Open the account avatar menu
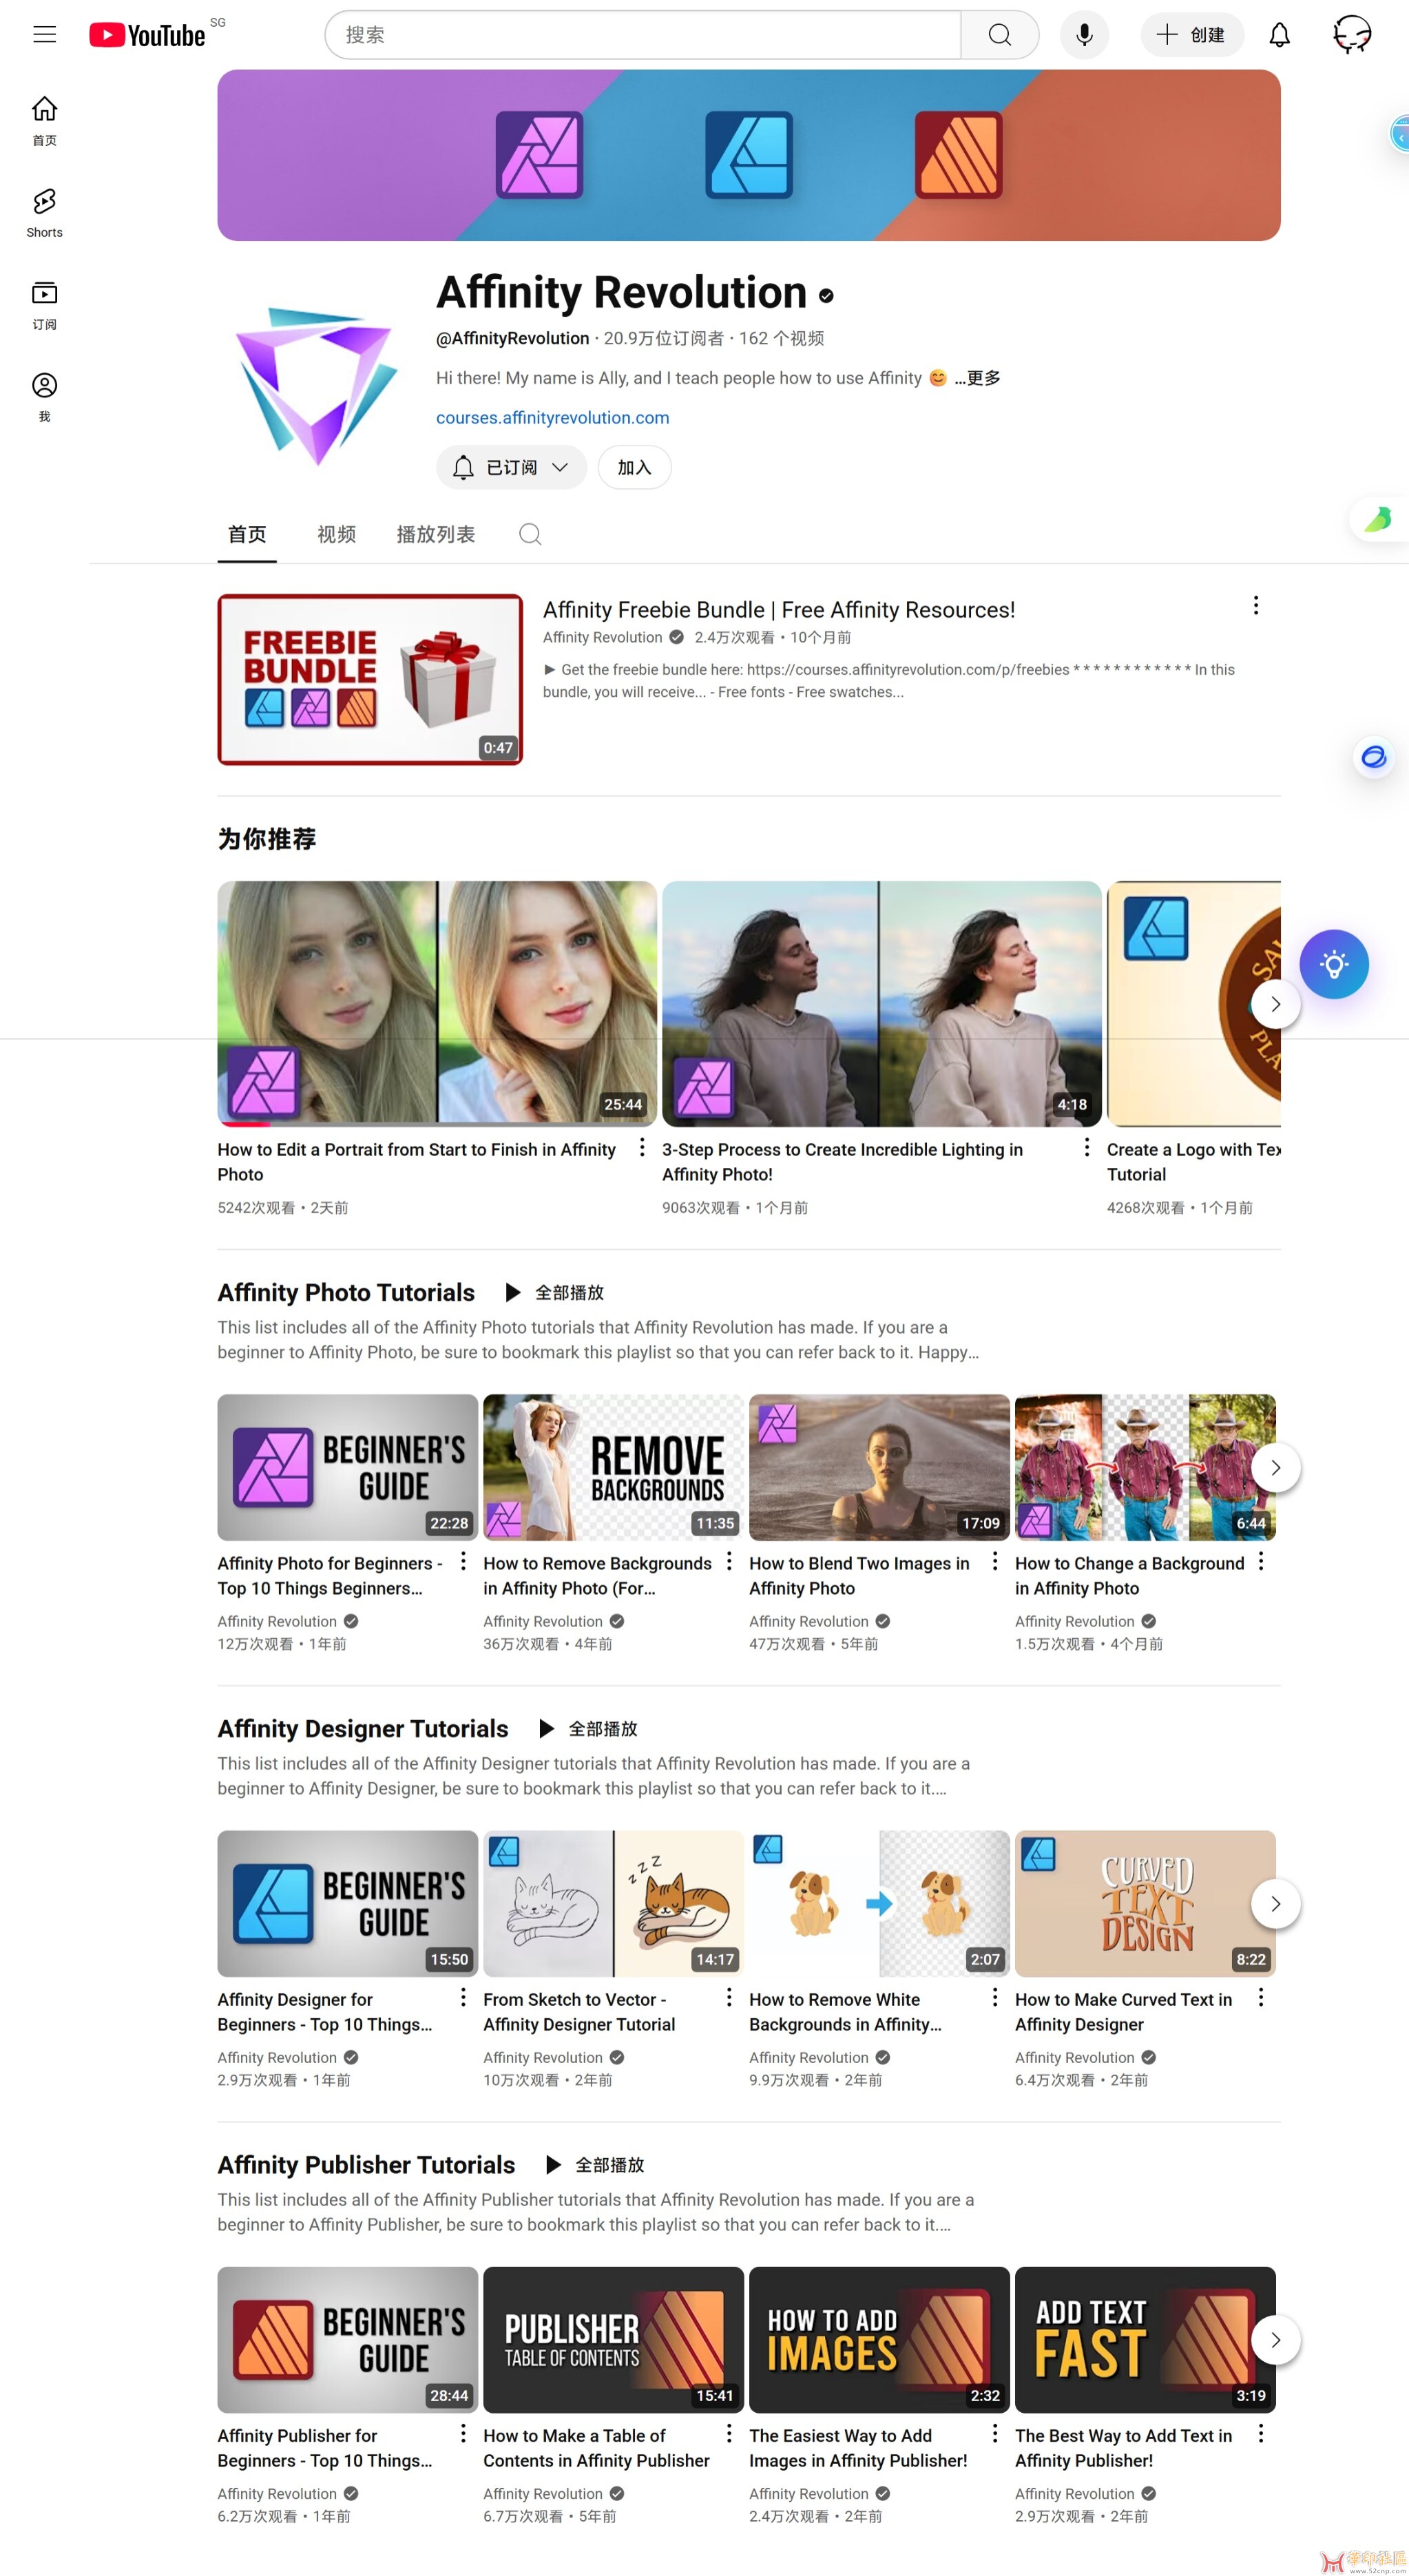 click(x=1352, y=35)
